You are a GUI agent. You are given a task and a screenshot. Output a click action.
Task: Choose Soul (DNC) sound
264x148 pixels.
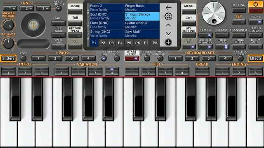(107, 16)
